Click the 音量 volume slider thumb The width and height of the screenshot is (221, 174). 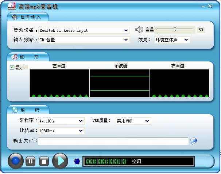(175, 29)
